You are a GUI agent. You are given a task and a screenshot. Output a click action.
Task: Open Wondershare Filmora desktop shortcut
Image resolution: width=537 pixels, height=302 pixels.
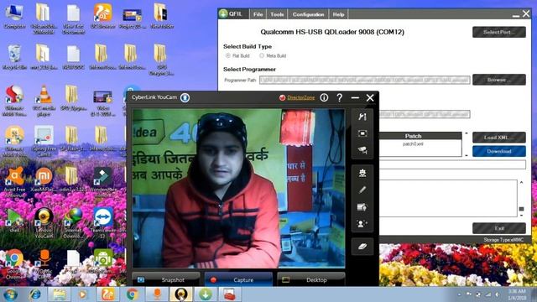pos(102,181)
